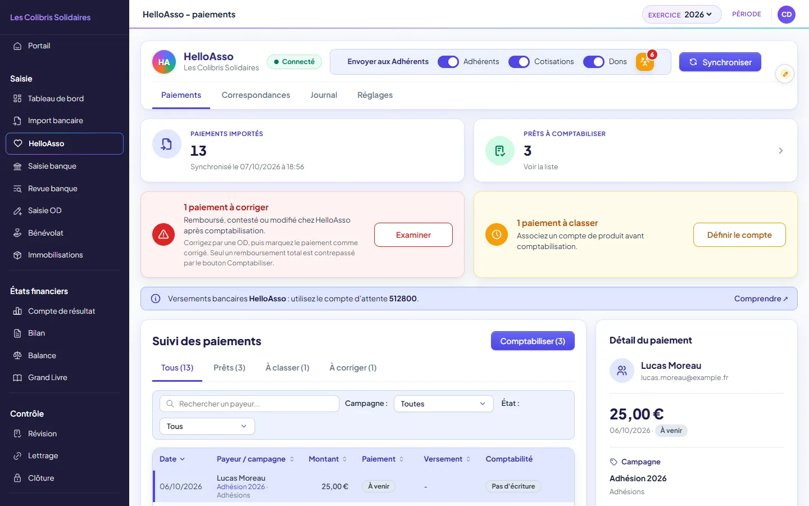Open Lettrage in the sidebar
The height and width of the screenshot is (506, 809).
point(65,456)
